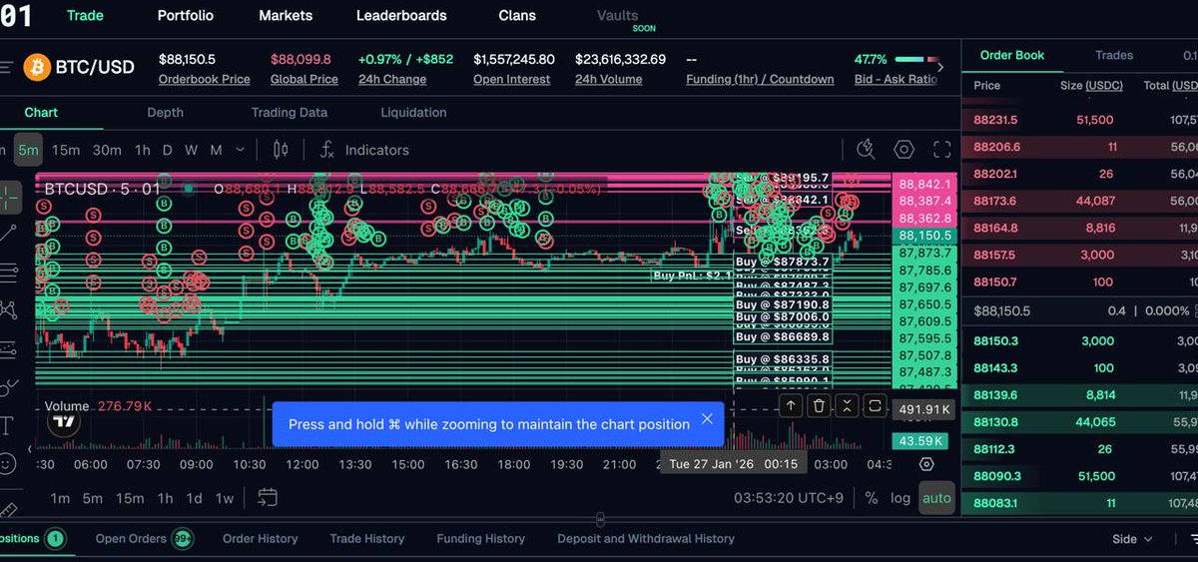This screenshot has height=562, width=1198.
Task: Go to the Portfolio page
Action: pyautogui.click(x=185, y=16)
